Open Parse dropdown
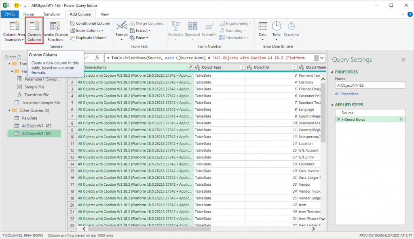Viewport: 414px width, 239px height. pyautogui.click(x=139, y=38)
